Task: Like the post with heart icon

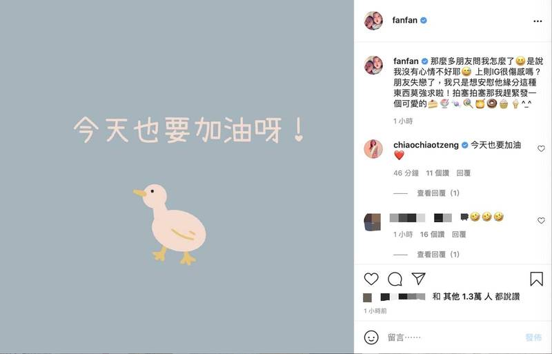Action: pos(371,279)
